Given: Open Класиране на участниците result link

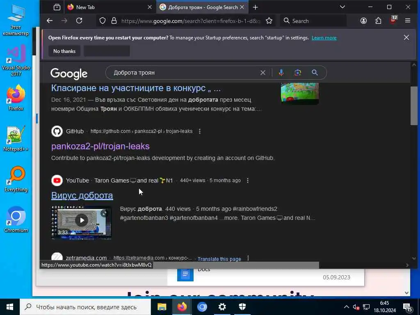Looking at the screenshot, I should tap(136, 88).
